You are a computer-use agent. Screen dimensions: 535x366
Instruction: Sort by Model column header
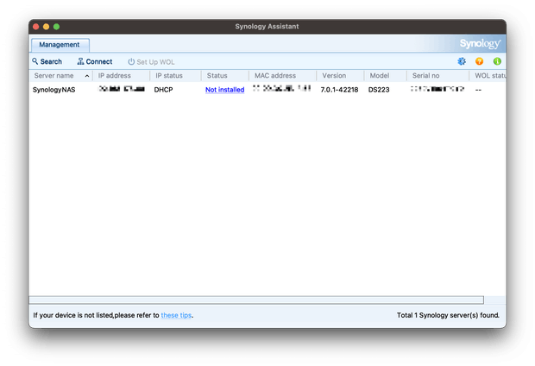click(x=385, y=76)
